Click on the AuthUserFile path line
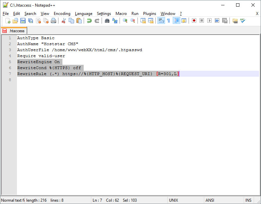This screenshot has height=204, width=261. click(80, 50)
